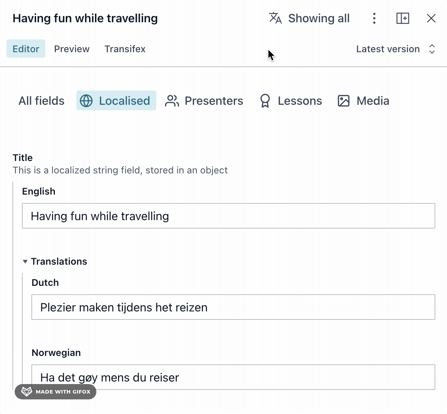Select the globe icon on Localised
The width and height of the screenshot is (447, 414).
pos(86,100)
